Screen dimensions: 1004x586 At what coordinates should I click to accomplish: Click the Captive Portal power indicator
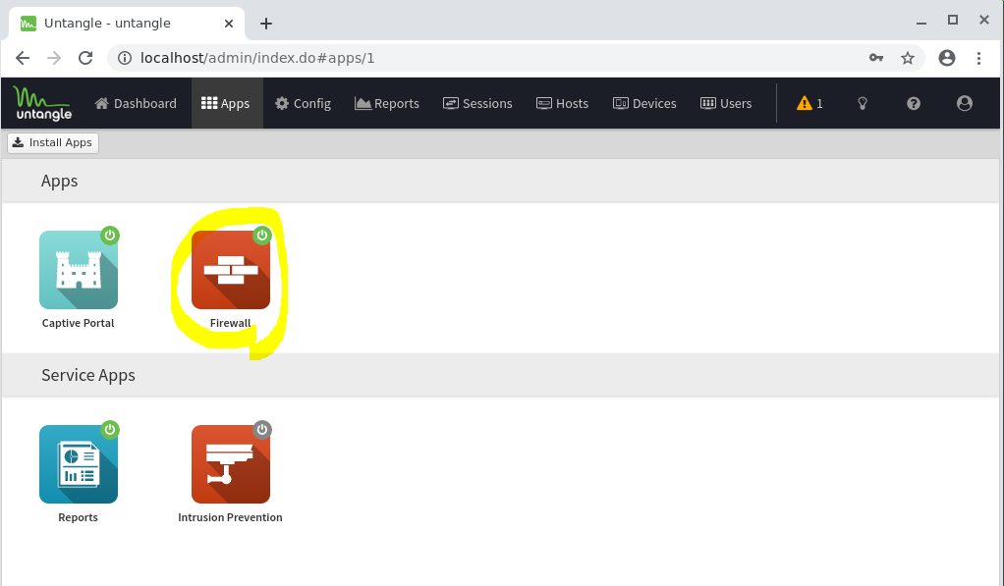[110, 236]
